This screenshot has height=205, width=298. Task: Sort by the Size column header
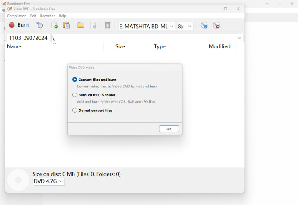123,46
